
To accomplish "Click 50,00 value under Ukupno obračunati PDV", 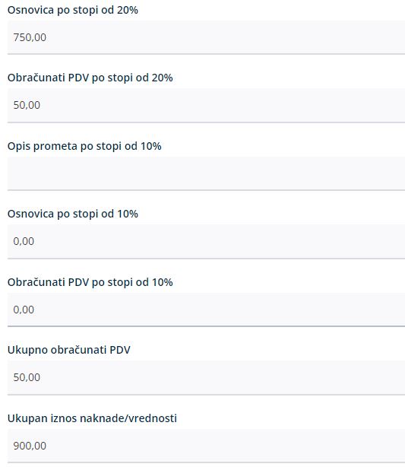I will coord(27,377).
